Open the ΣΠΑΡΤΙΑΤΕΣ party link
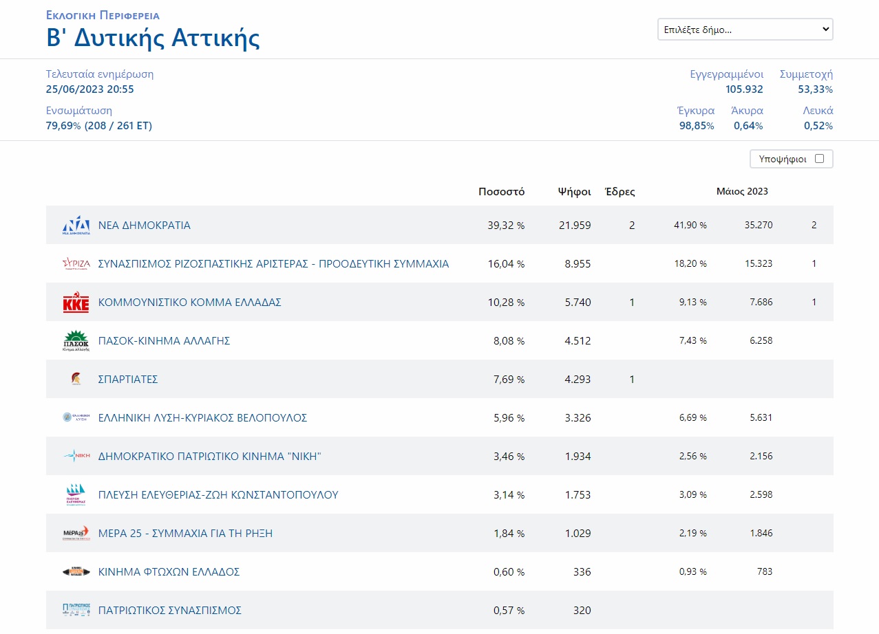The width and height of the screenshot is (879, 634). pos(128,380)
